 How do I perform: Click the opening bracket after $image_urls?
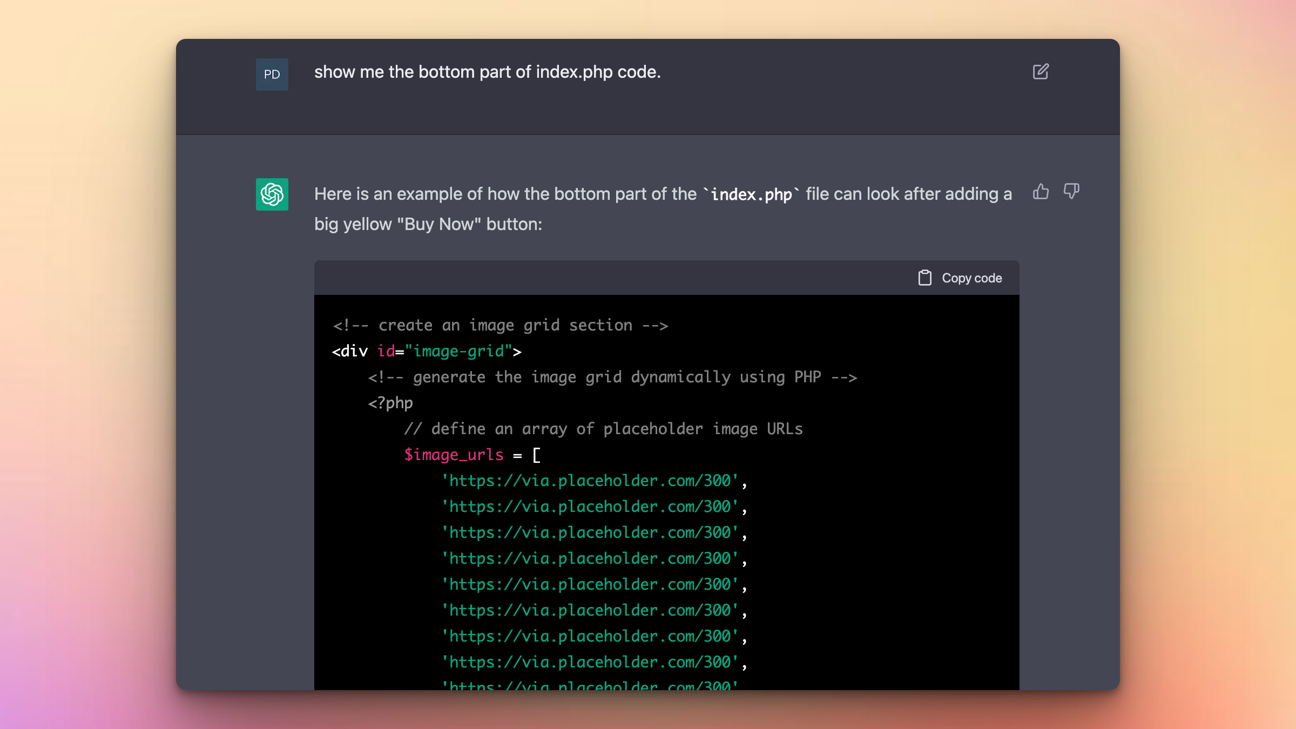[536, 455]
